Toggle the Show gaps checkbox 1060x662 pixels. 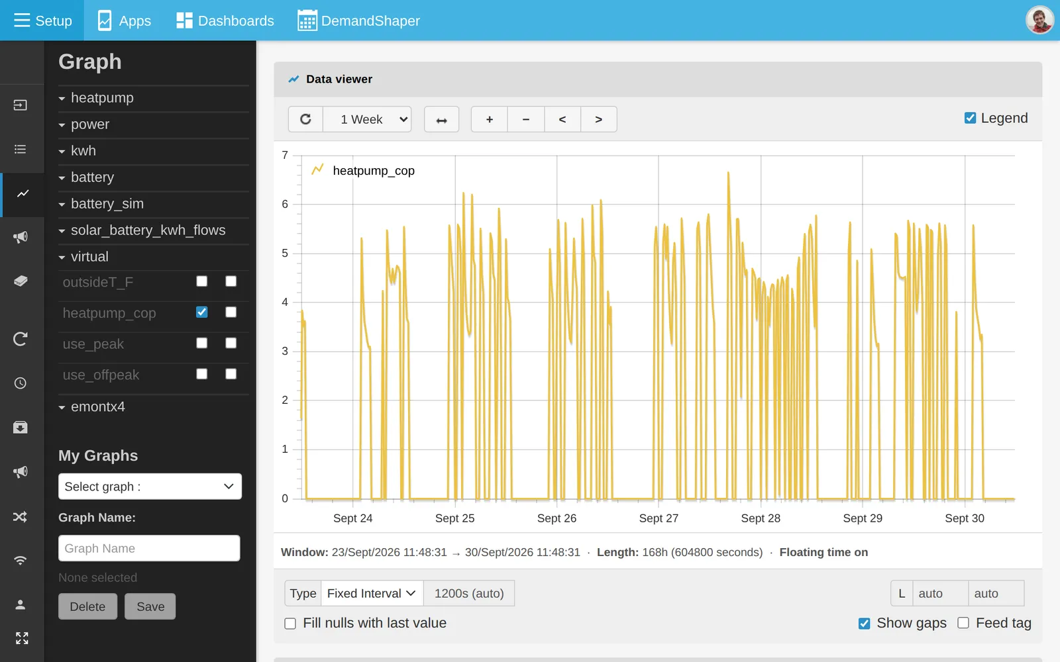click(864, 624)
